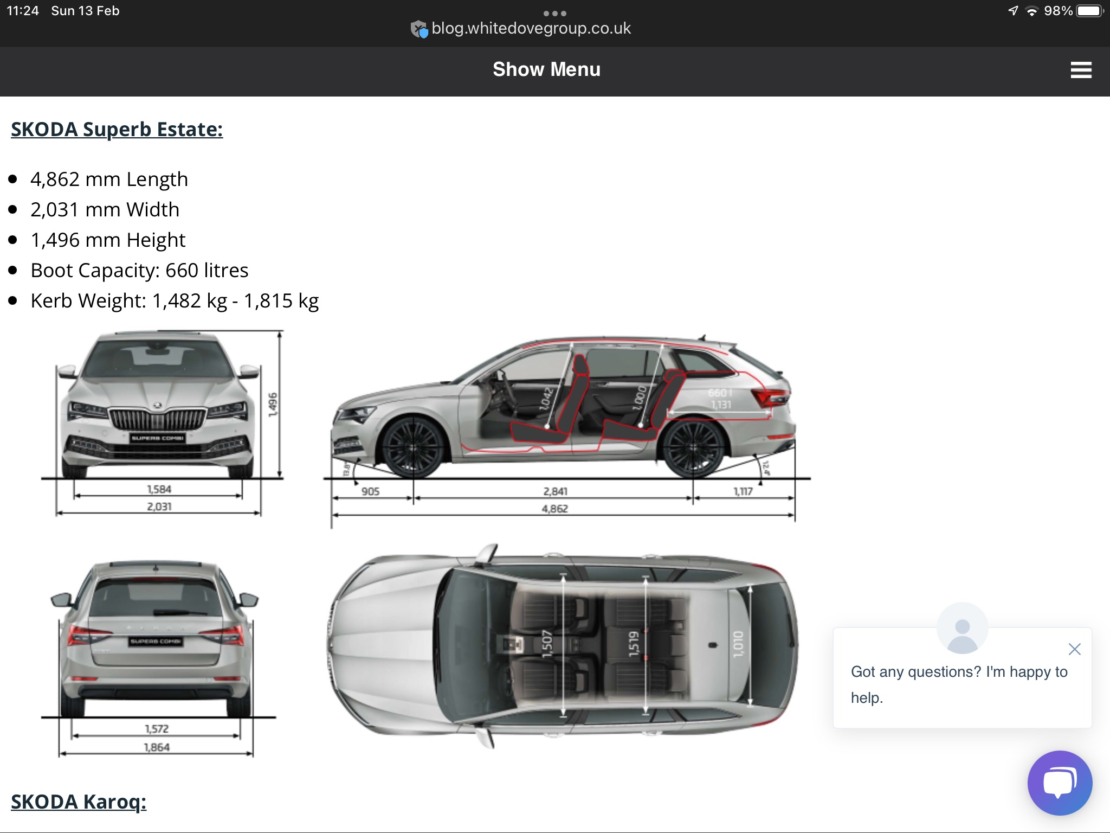Tap the chat agent avatar icon
This screenshot has width=1110, height=833.
point(962,628)
